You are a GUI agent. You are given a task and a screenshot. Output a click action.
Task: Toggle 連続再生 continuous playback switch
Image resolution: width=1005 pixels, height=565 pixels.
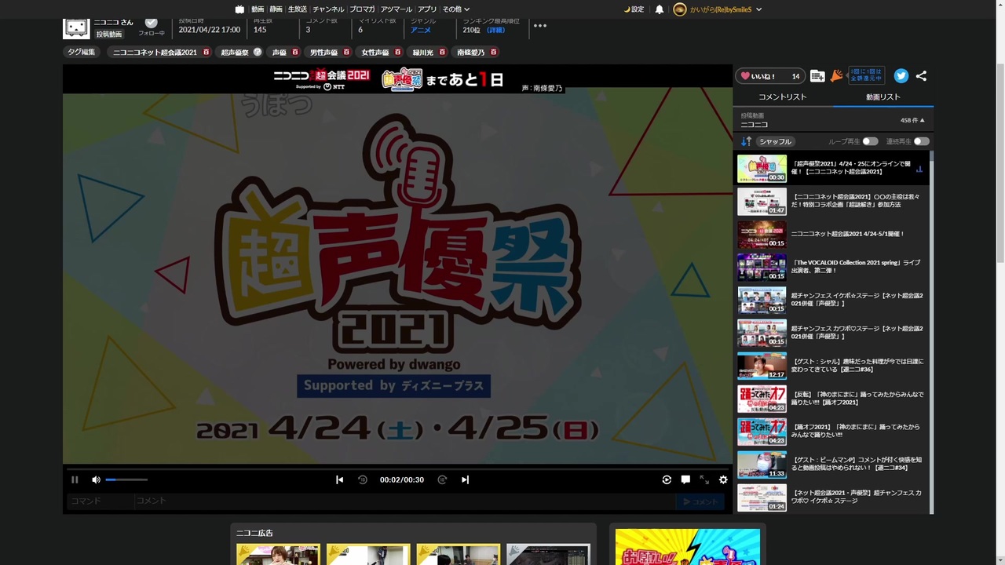pyautogui.click(x=921, y=141)
